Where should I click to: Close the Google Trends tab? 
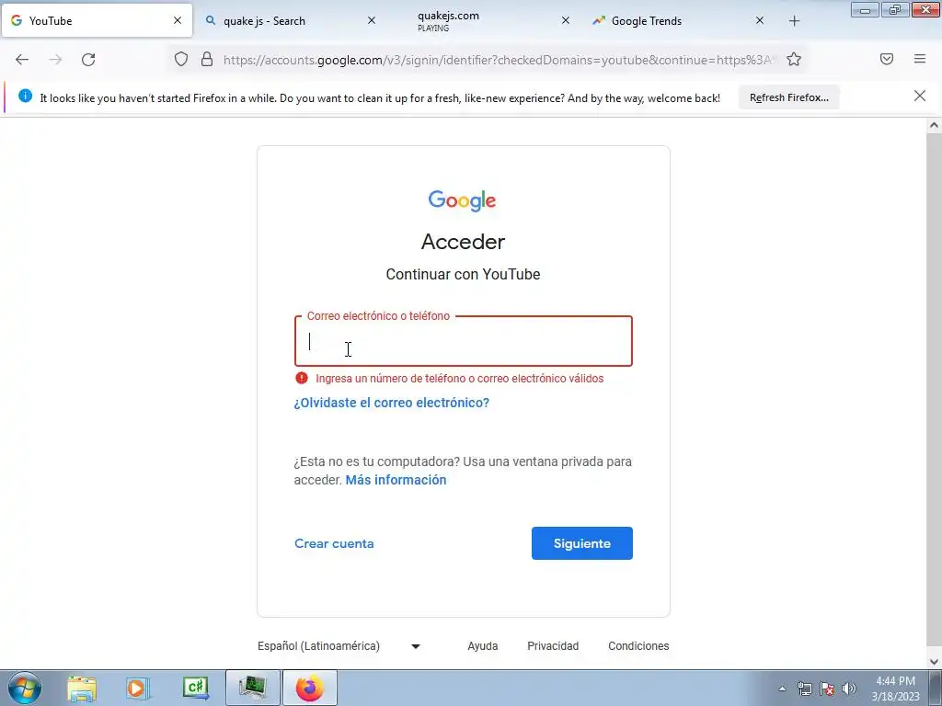click(x=759, y=20)
